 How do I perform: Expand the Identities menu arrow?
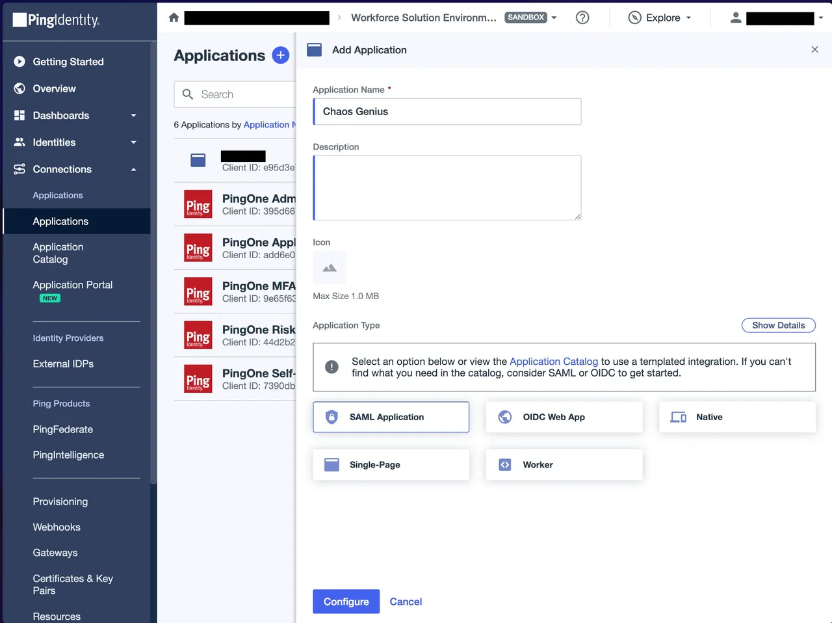pos(134,142)
